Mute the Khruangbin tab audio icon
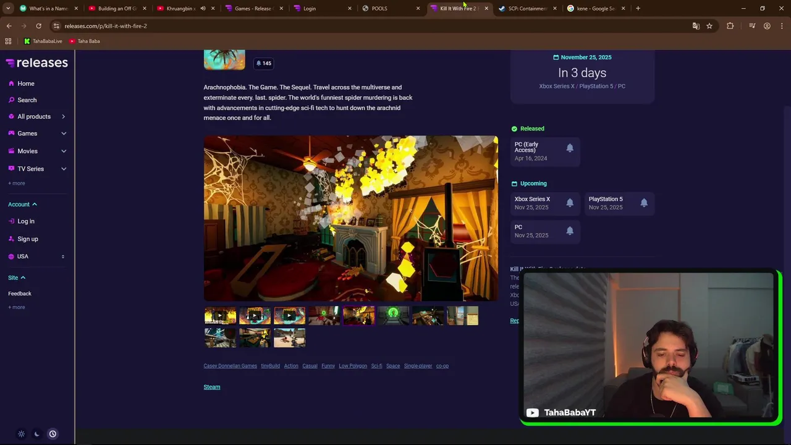Viewport: 791px width, 445px height. (x=203, y=9)
